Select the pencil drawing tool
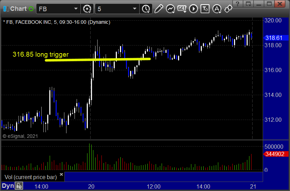 coord(158,9)
